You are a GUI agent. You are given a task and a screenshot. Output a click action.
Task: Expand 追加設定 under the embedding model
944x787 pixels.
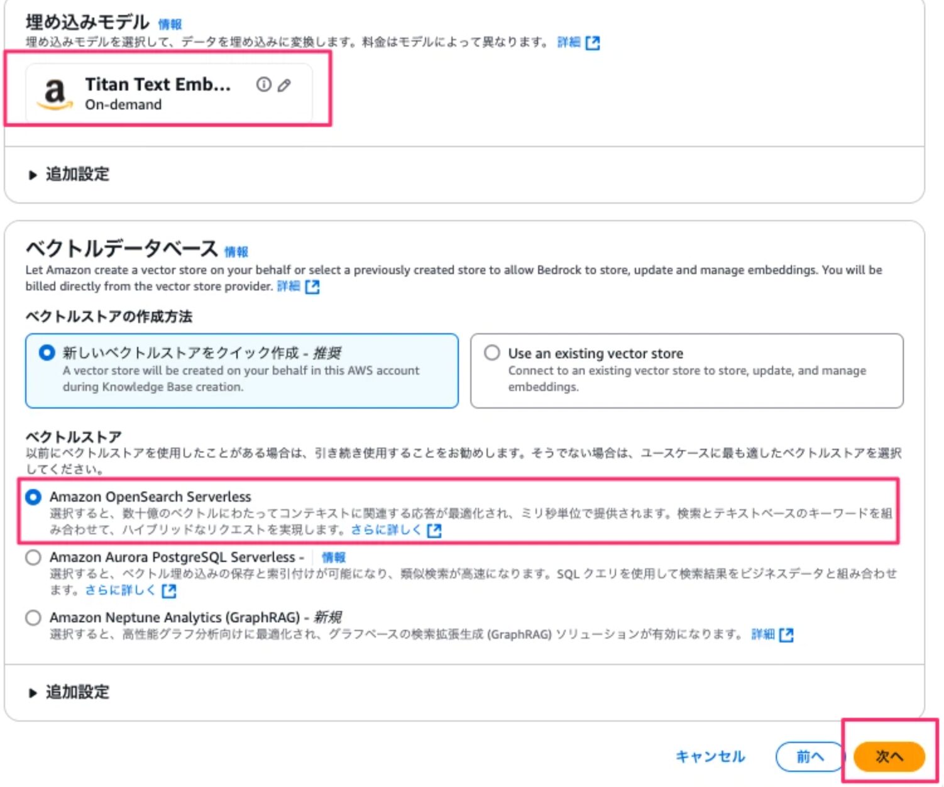(69, 174)
